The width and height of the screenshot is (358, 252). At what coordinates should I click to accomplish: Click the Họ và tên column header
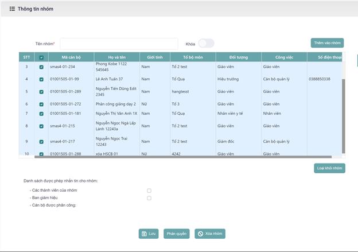click(115, 57)
